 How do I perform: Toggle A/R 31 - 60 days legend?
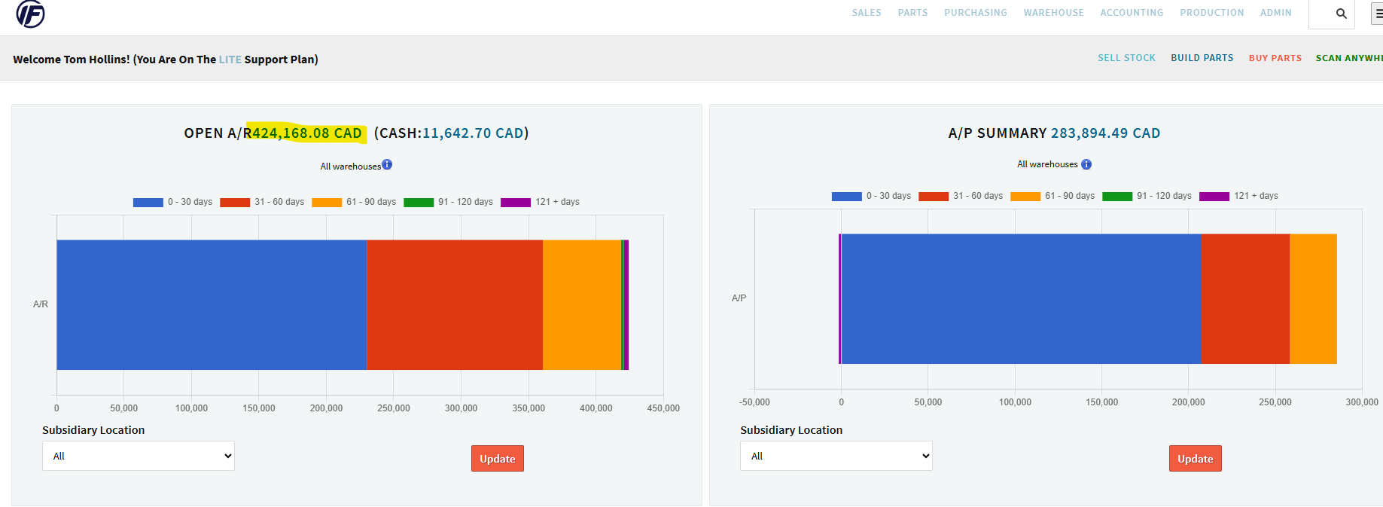(262, 202)
